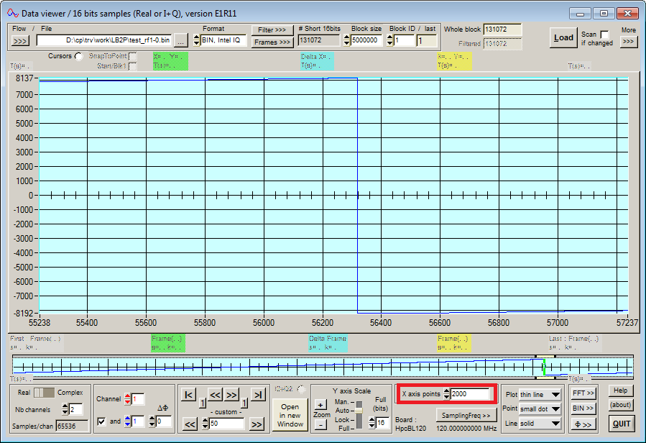Image resolution: width=646 pixels, height=443 pixels.
Task: Step forward with upper >> button
Action: click(x=231, y=395)
